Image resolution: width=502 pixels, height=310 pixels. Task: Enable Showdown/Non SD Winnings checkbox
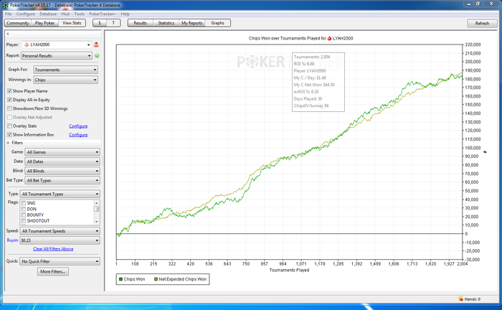pos(9,108)
